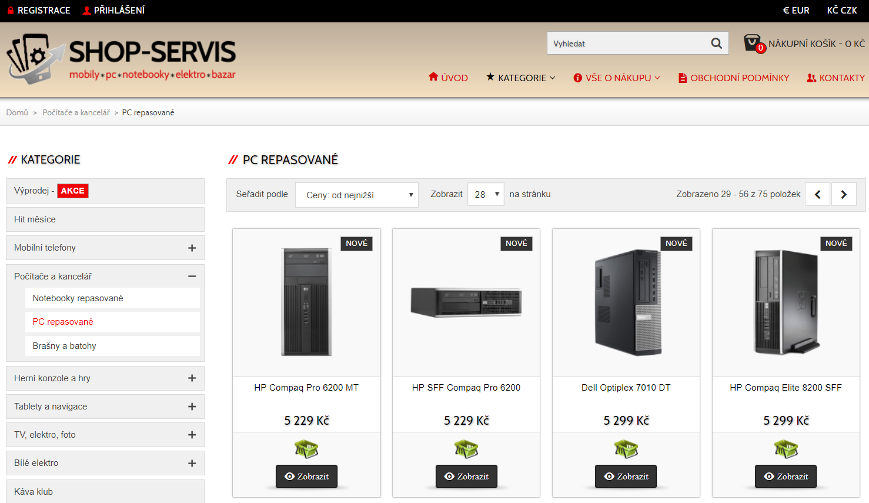Open KONTAKTY page
The width and height of the screenshot is (869, 503).
point(835,78)
